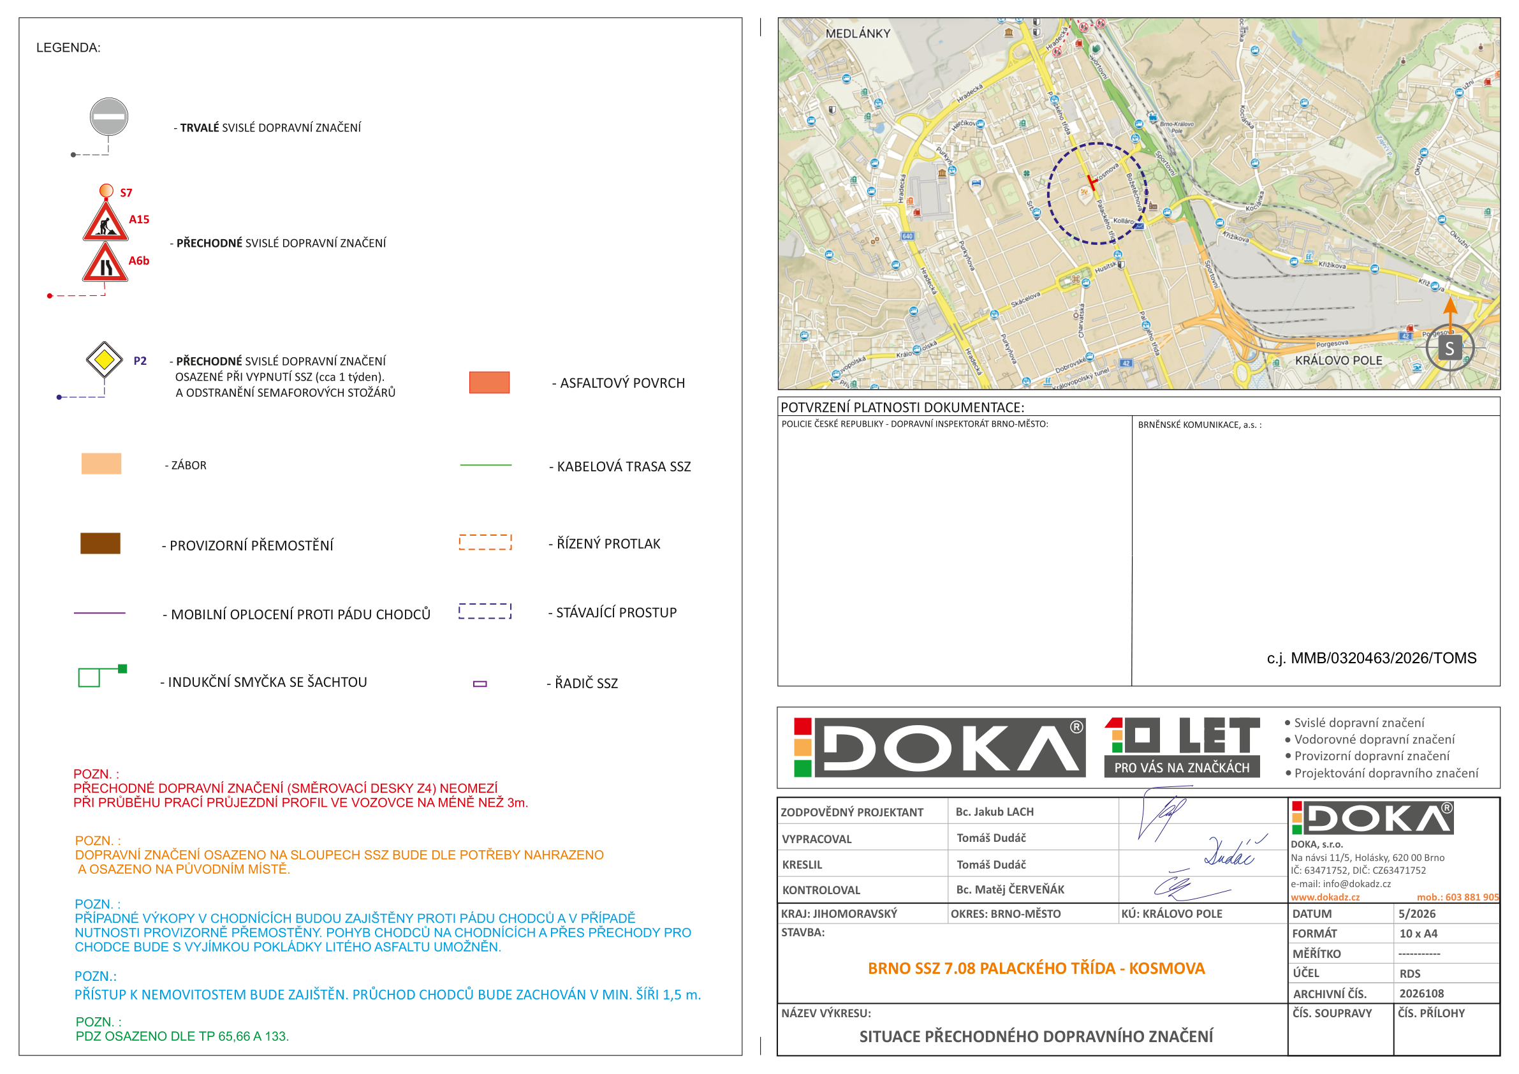Open the www.dokadz.cz website link
1519x1074 pixels.
[1325, 897]
